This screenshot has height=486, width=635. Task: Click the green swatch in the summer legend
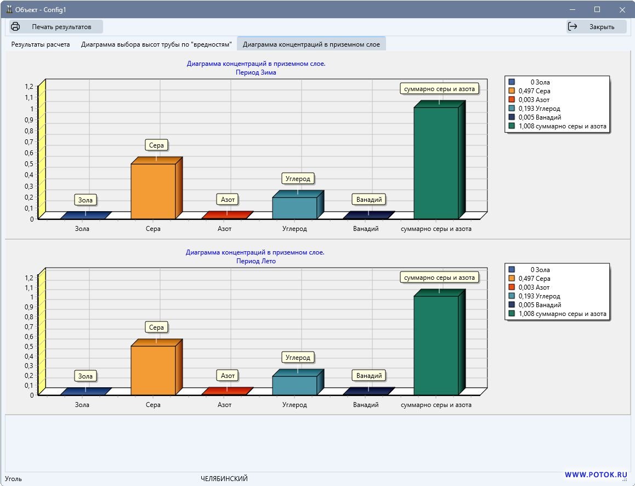click(512, 314)
